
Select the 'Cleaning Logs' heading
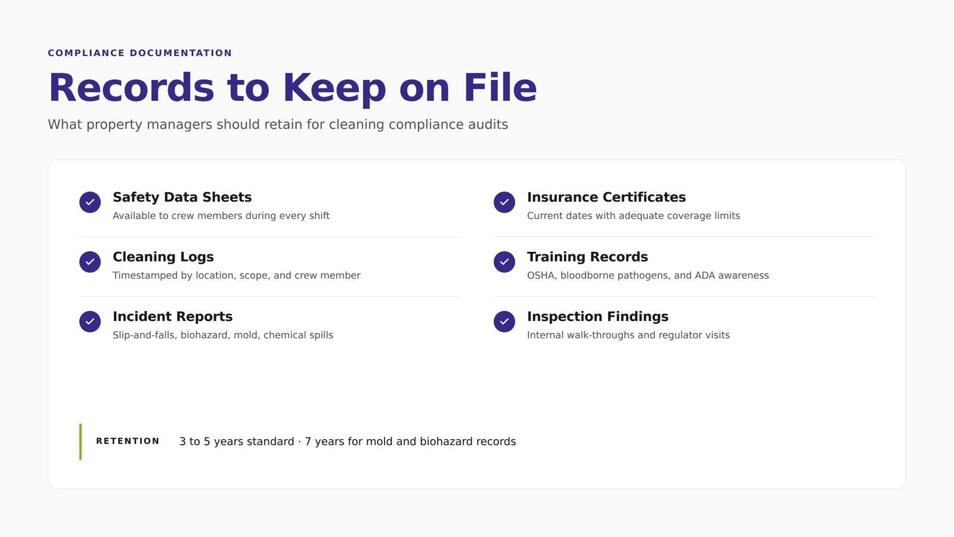[x=163, y=257]
